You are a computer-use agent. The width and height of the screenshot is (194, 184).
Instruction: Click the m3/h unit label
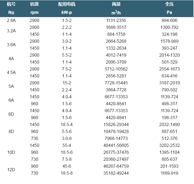click(116, 13)
